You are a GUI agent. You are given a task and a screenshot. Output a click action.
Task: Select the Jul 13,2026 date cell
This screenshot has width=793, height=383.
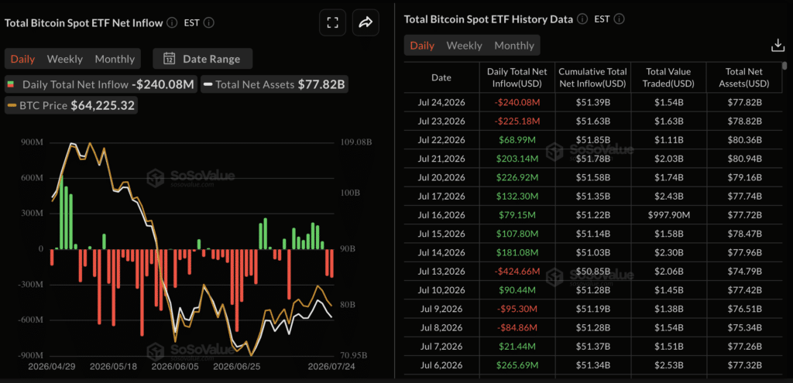pos(441,272)
